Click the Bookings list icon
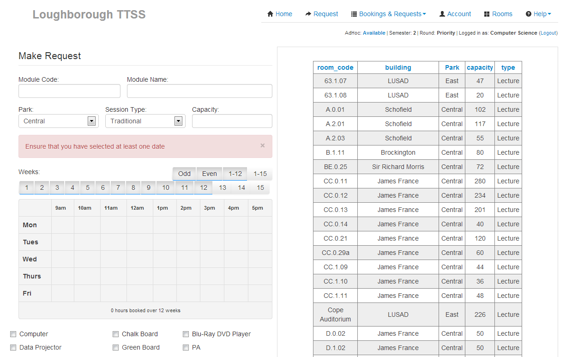The height and width of the screenshot is (357, 578). click(x=354, y=14)
